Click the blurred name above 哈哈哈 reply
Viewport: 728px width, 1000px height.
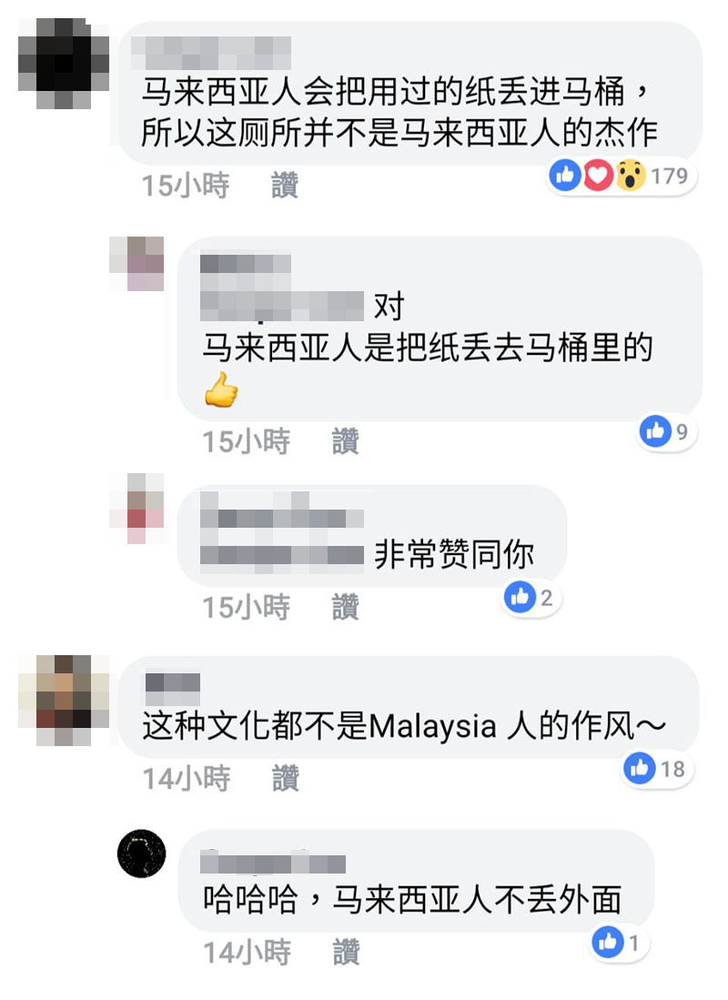[273, 862]
